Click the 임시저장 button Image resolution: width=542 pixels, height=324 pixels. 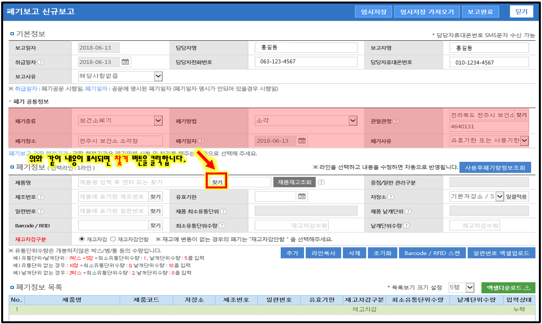(373, 12)
